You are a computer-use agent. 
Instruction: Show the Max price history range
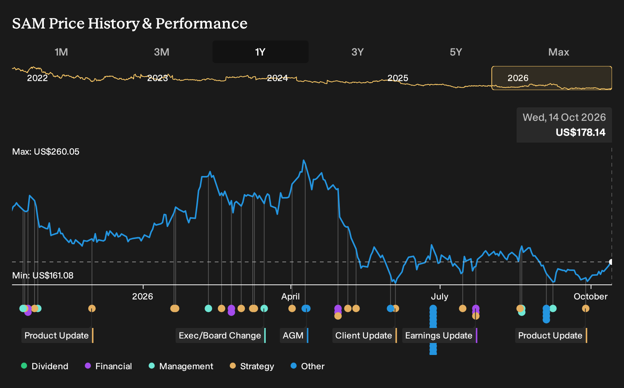[x=559, y=52]
